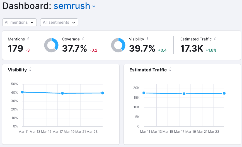Click the 37.7% coverage value

74,49
